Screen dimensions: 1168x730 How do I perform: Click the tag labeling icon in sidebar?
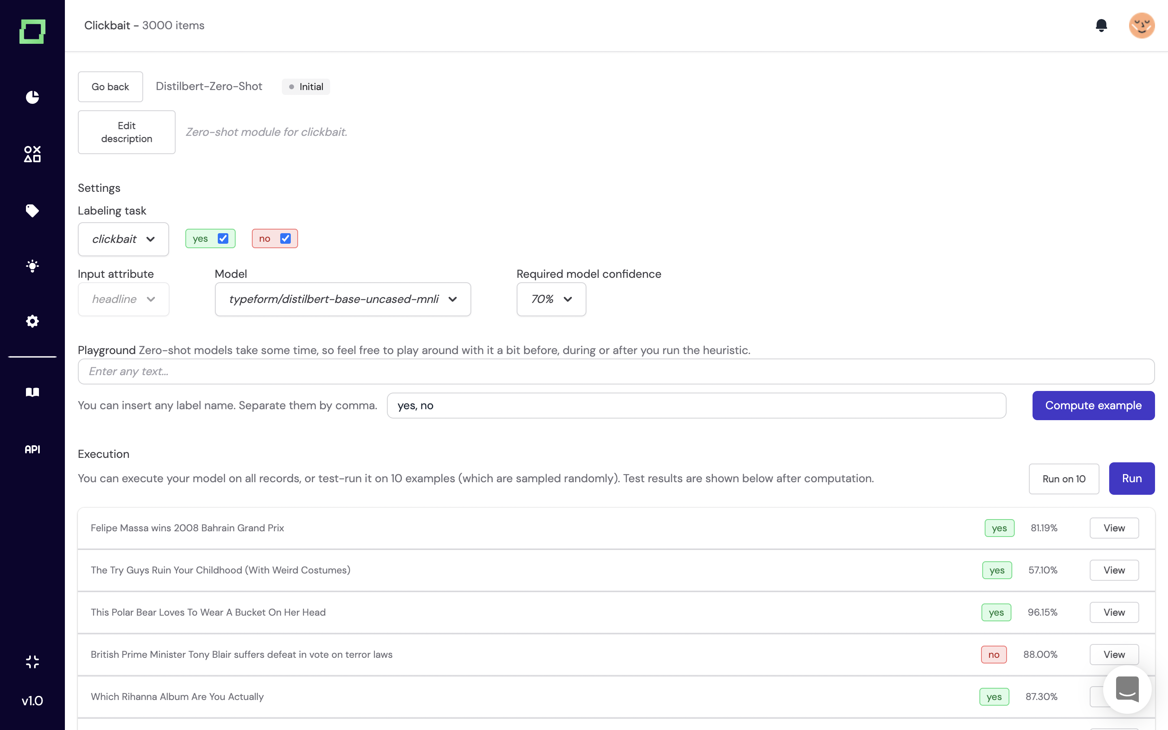click(32, 210)
